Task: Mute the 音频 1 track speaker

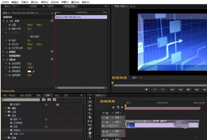Action: (x=104, y=131)
